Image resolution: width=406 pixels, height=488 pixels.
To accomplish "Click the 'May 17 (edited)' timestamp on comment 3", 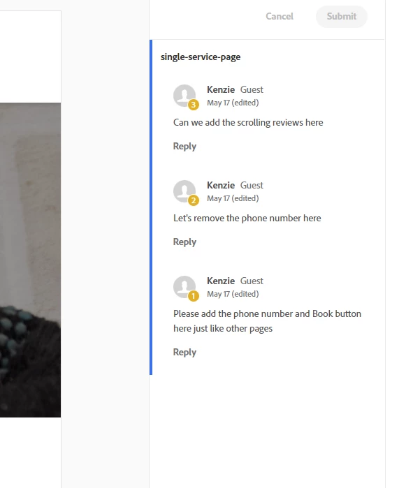I will point(233,103).
